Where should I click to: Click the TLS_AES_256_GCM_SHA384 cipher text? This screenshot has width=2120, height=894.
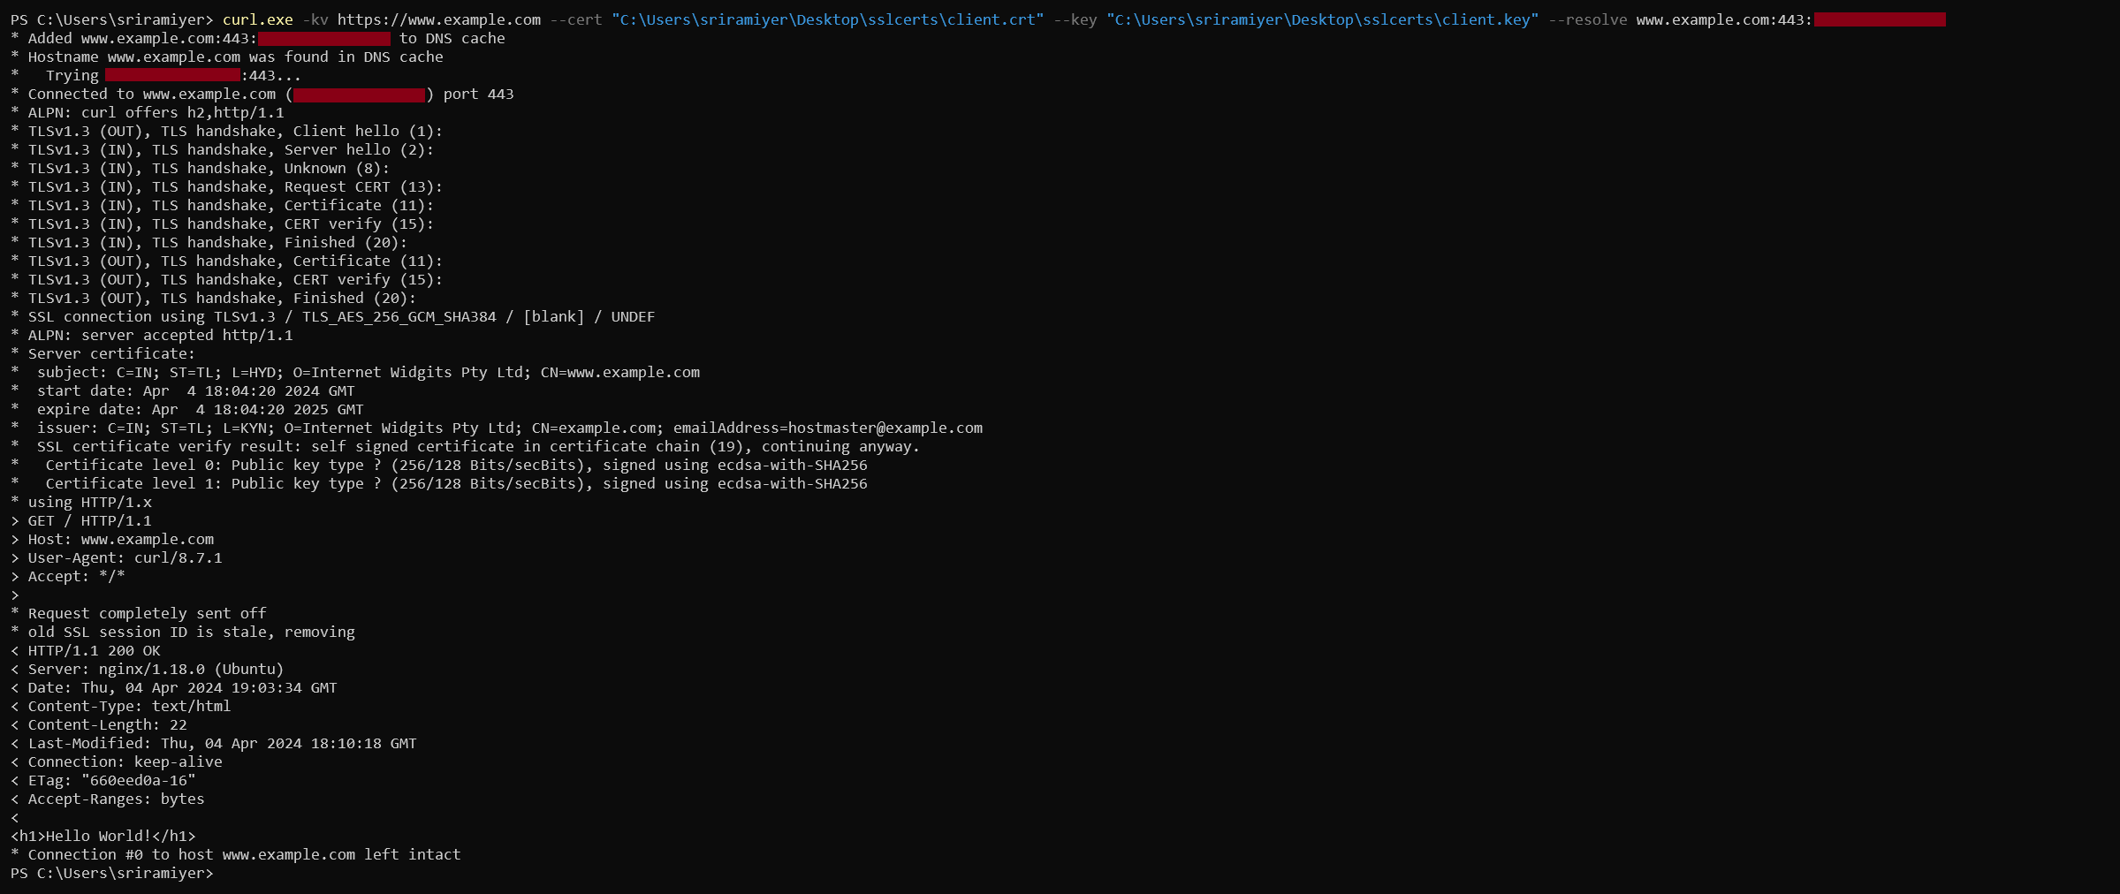[399, 316]
